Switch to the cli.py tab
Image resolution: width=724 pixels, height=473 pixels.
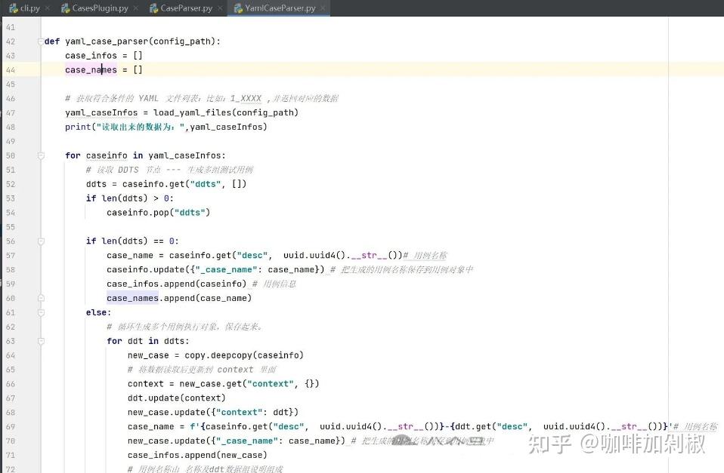point(29,8)
